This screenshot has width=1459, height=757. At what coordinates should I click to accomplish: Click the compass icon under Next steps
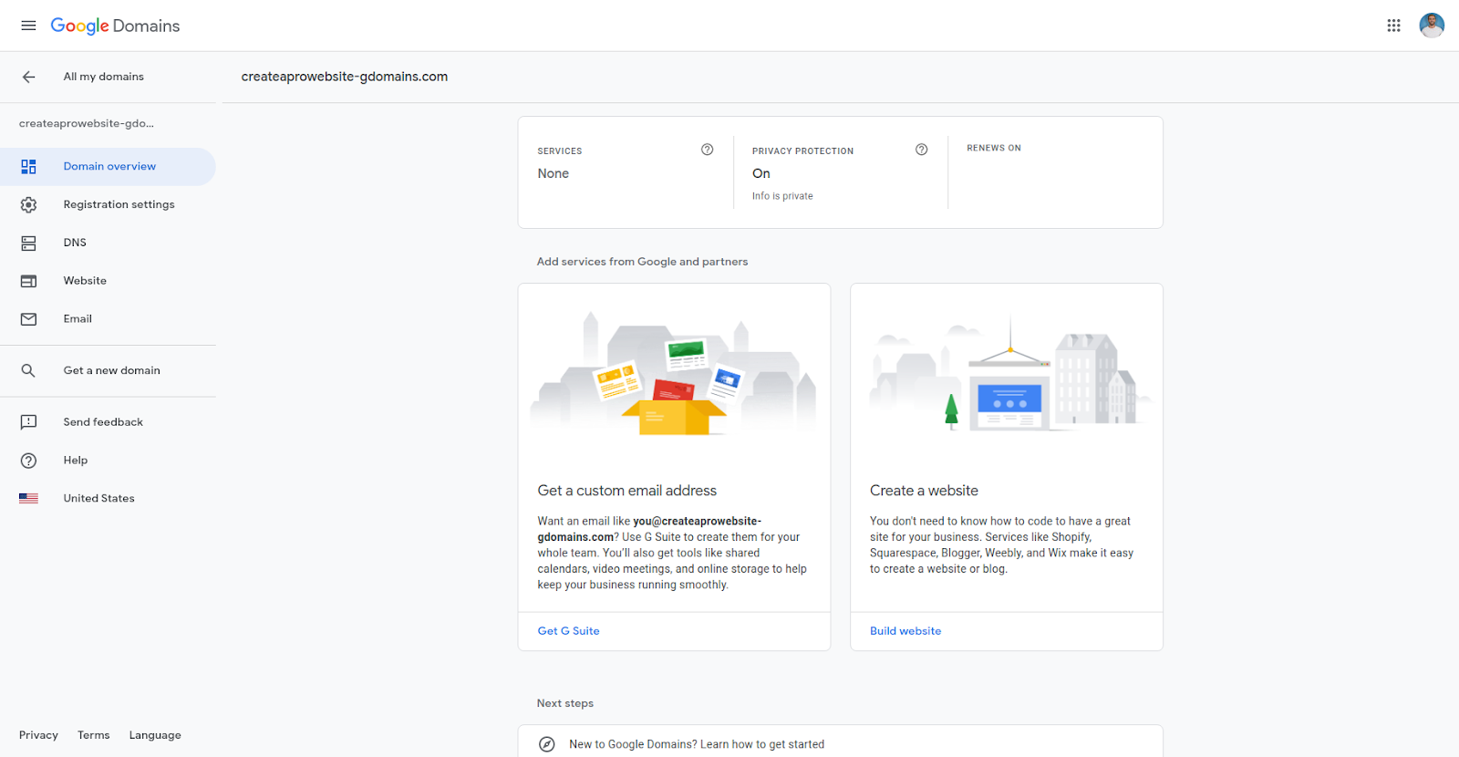click(x=546, y=744)
